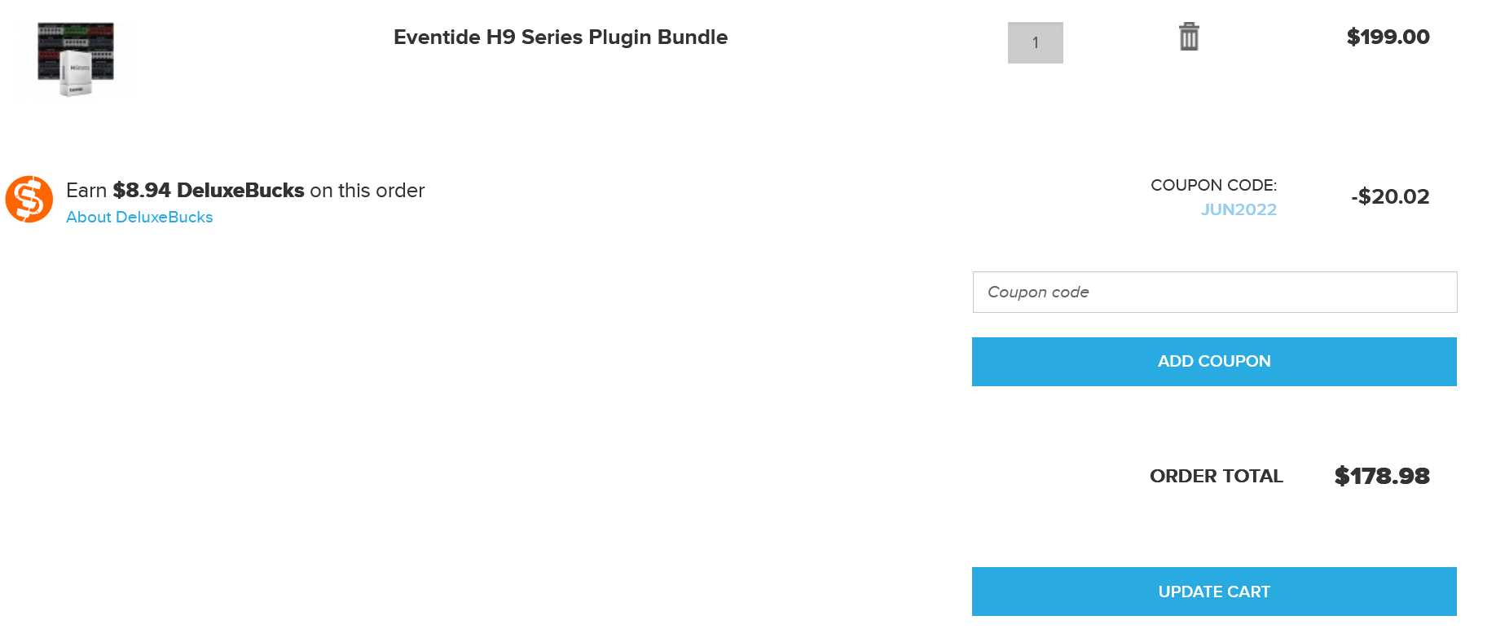Focus the Coupon code text field
Viewport: 1496px width, 629px height.
pos(1214,292)
